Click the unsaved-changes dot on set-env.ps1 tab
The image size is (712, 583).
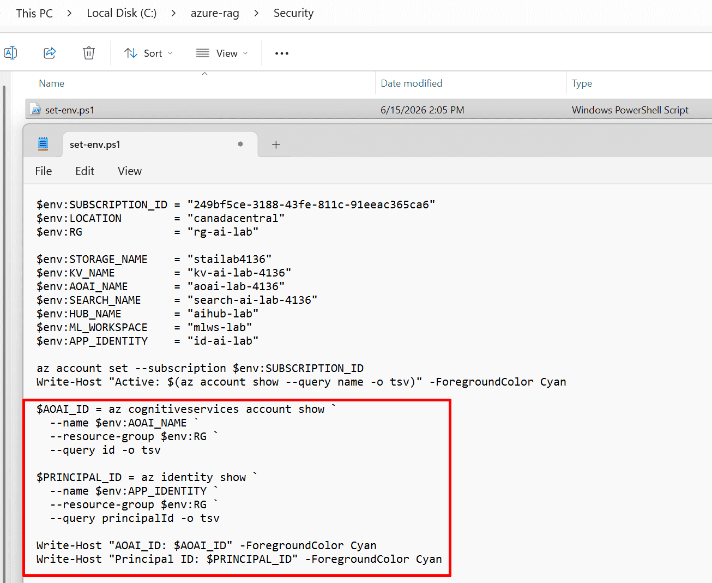pyautogui.click(x=240, y=144)
